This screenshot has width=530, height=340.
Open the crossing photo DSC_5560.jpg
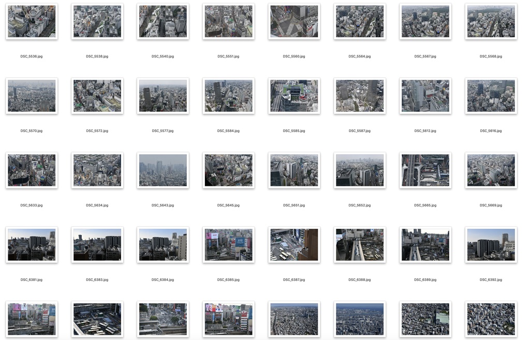(x=294, y=21)
